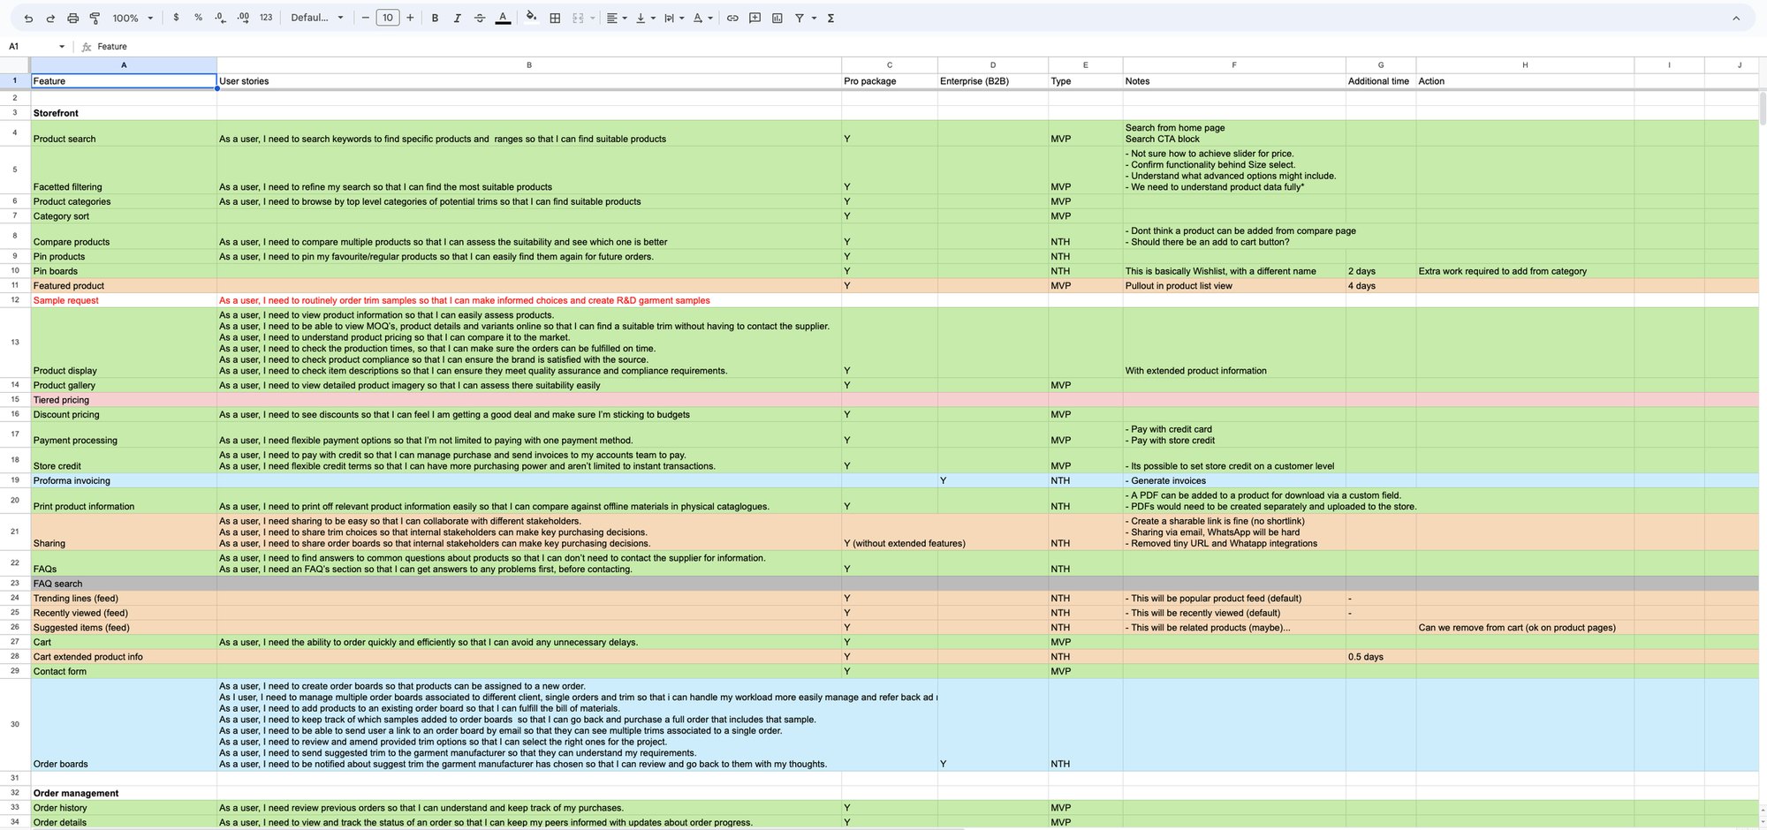
Task: Increase decimal places
Action: pos(243,18)
